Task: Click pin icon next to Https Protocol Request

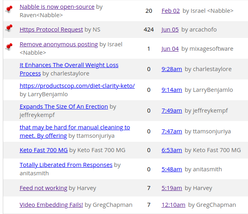Action: tap(9, 28)
